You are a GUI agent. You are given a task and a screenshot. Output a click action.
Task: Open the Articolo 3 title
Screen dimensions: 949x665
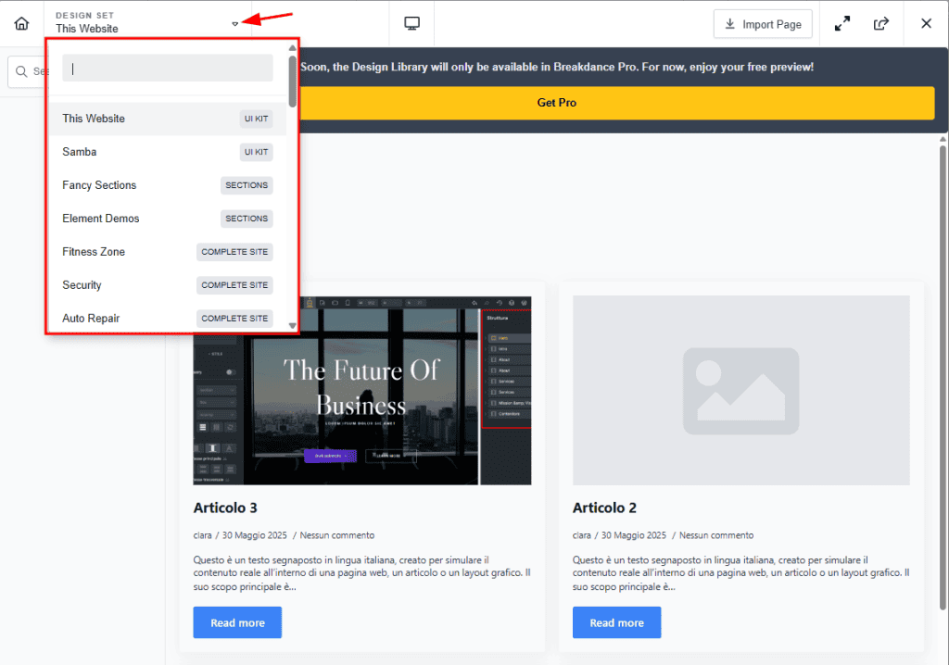pyautogui.click(x=225, y=508)
